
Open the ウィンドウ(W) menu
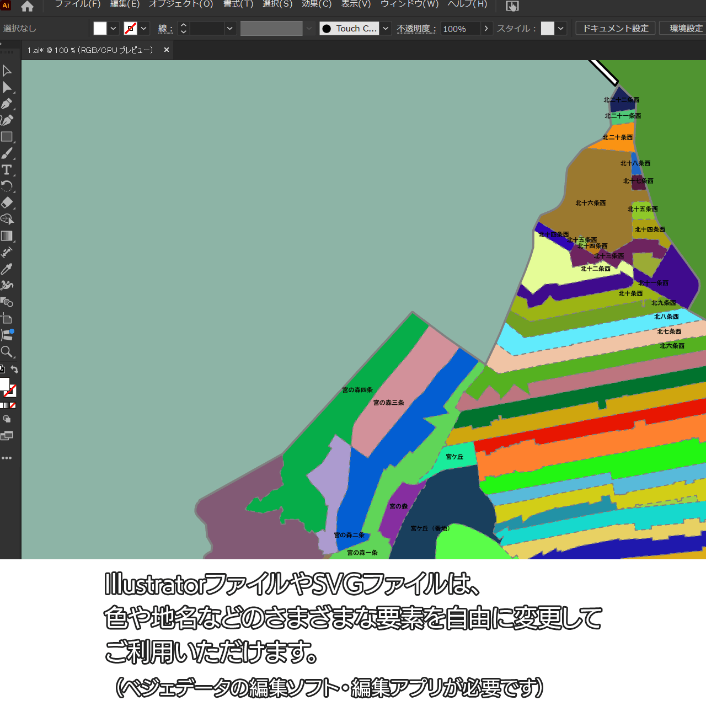pyautogui.click(x=409, y=4)
